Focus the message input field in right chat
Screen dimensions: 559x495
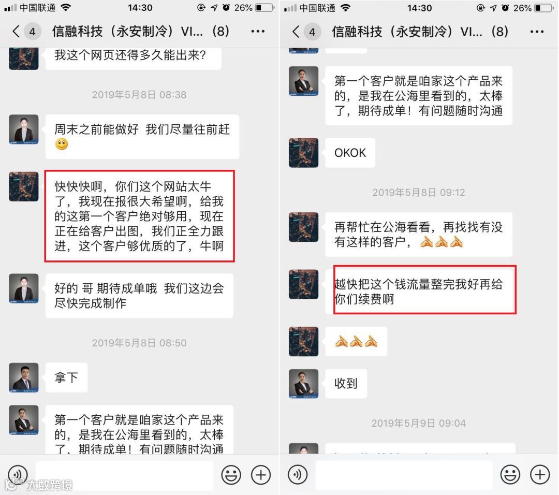[404, 475]
